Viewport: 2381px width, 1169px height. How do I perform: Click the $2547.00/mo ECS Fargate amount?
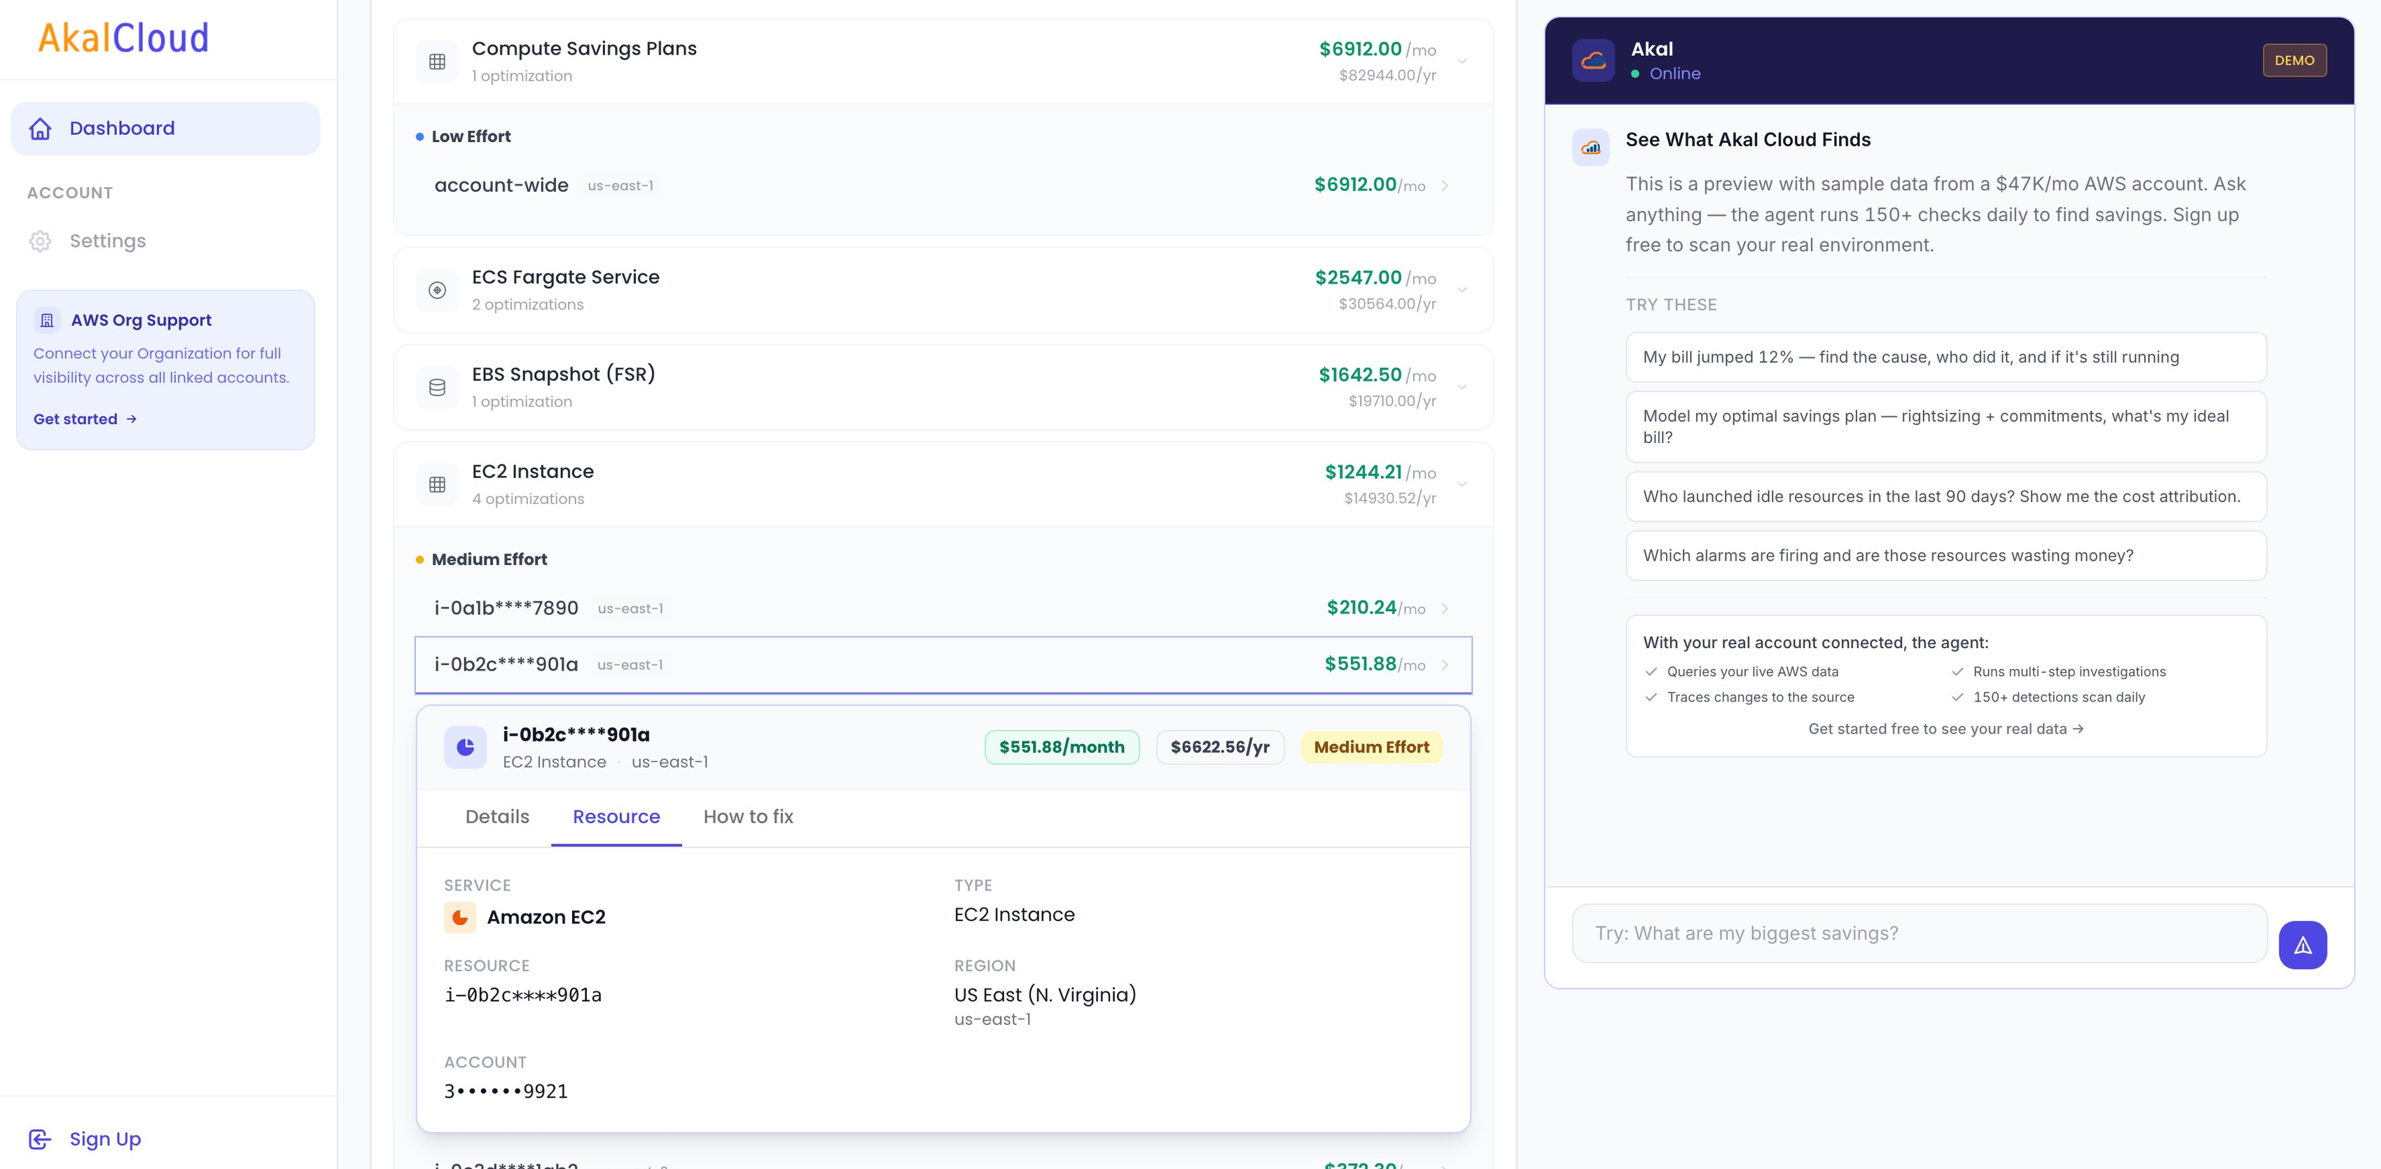click(x=1375, y=277)
